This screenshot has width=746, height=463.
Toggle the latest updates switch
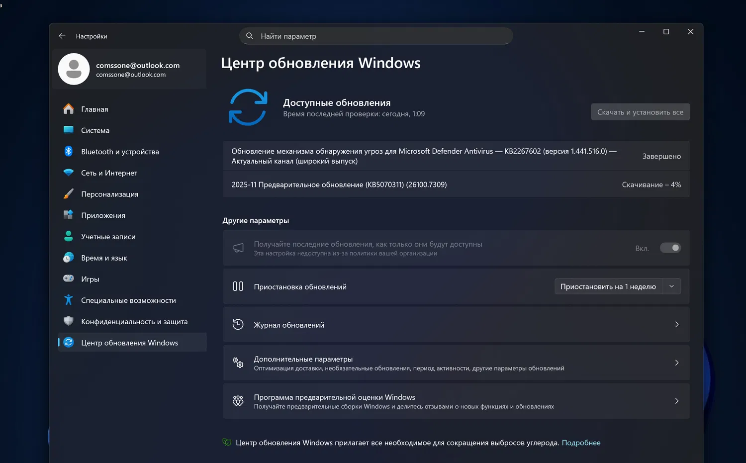click(x=670, y=248)
